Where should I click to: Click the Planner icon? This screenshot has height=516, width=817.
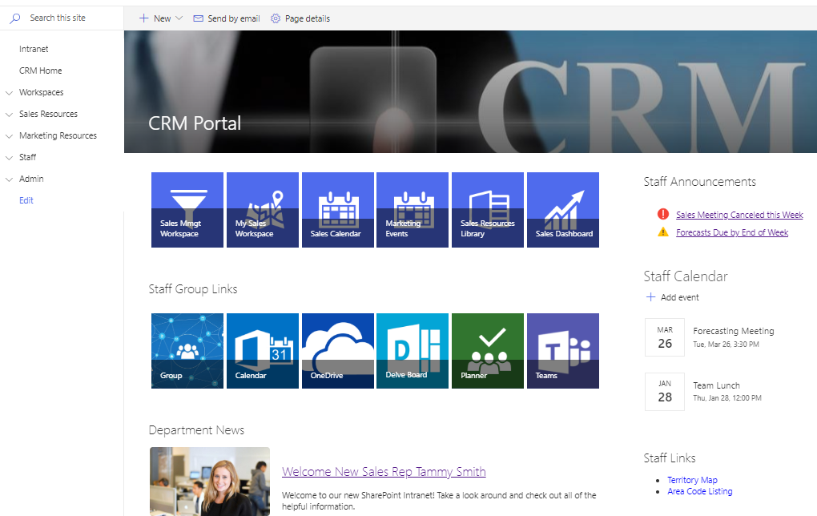pos(487,350)
